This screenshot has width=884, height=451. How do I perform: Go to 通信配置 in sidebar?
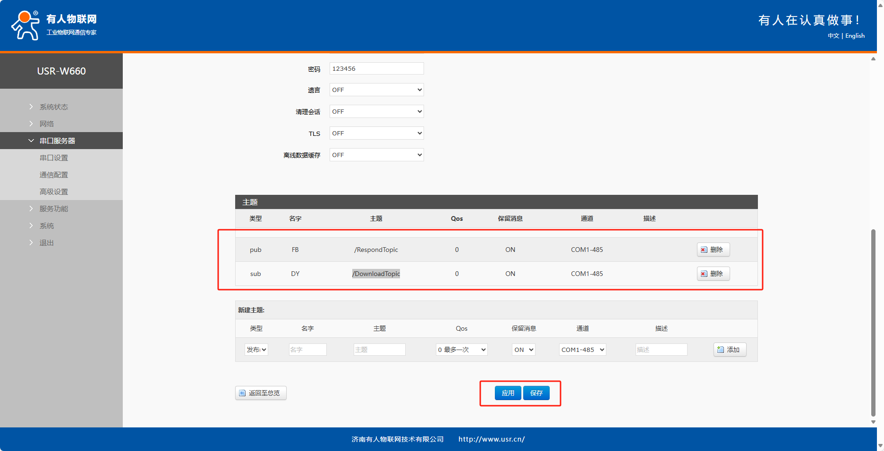tap(54, 175)
